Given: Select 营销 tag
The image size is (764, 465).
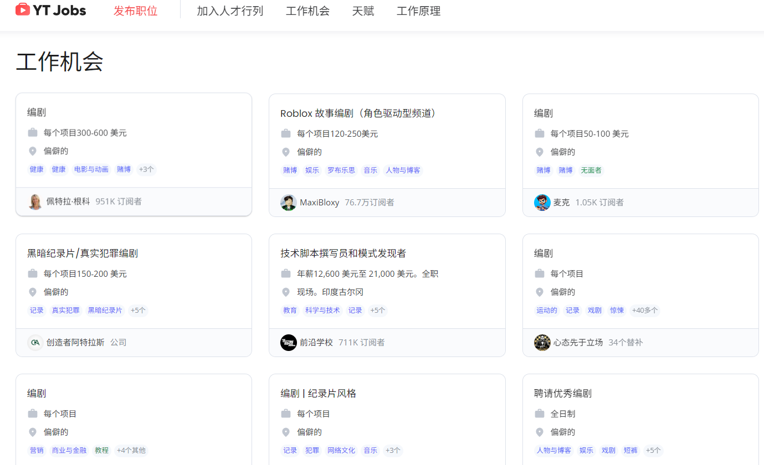Looking at the screenshot, I should 37,451.
